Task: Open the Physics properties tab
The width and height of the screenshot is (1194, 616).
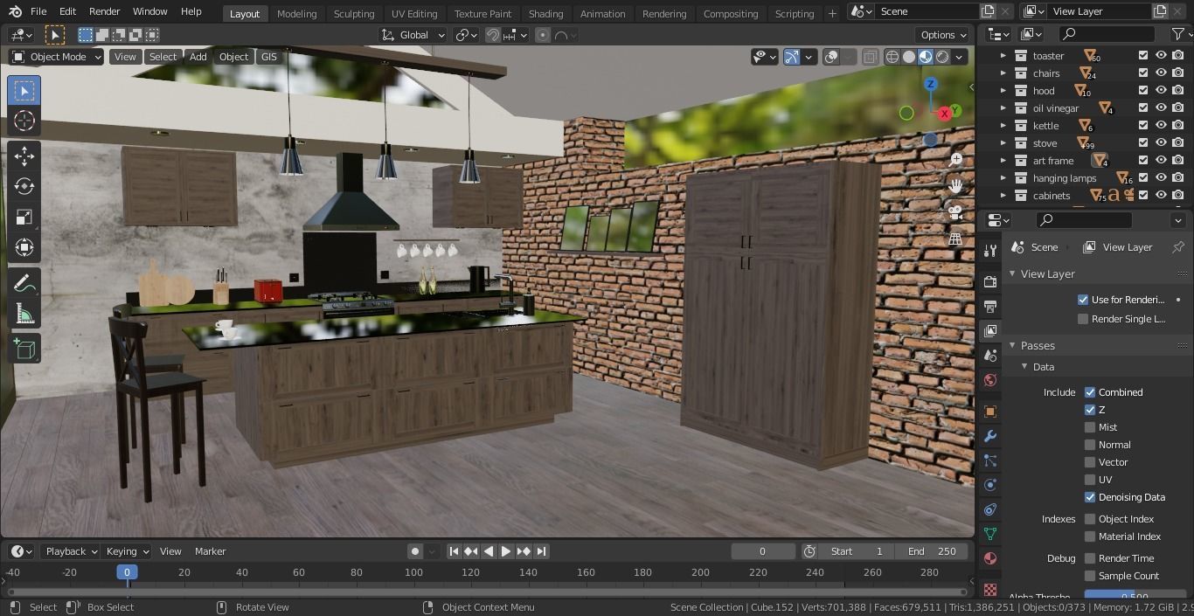Action: pos(990,485)
